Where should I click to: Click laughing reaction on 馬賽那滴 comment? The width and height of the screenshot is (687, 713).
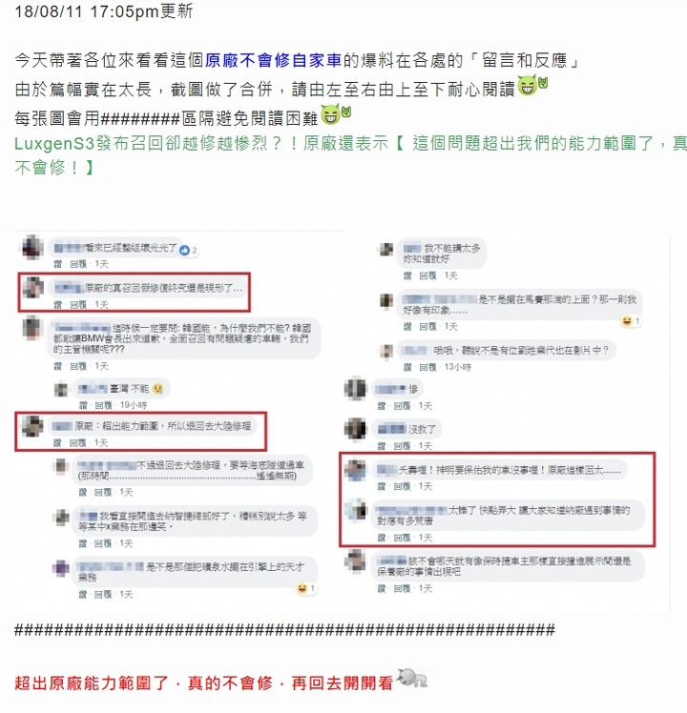[631, 321]
